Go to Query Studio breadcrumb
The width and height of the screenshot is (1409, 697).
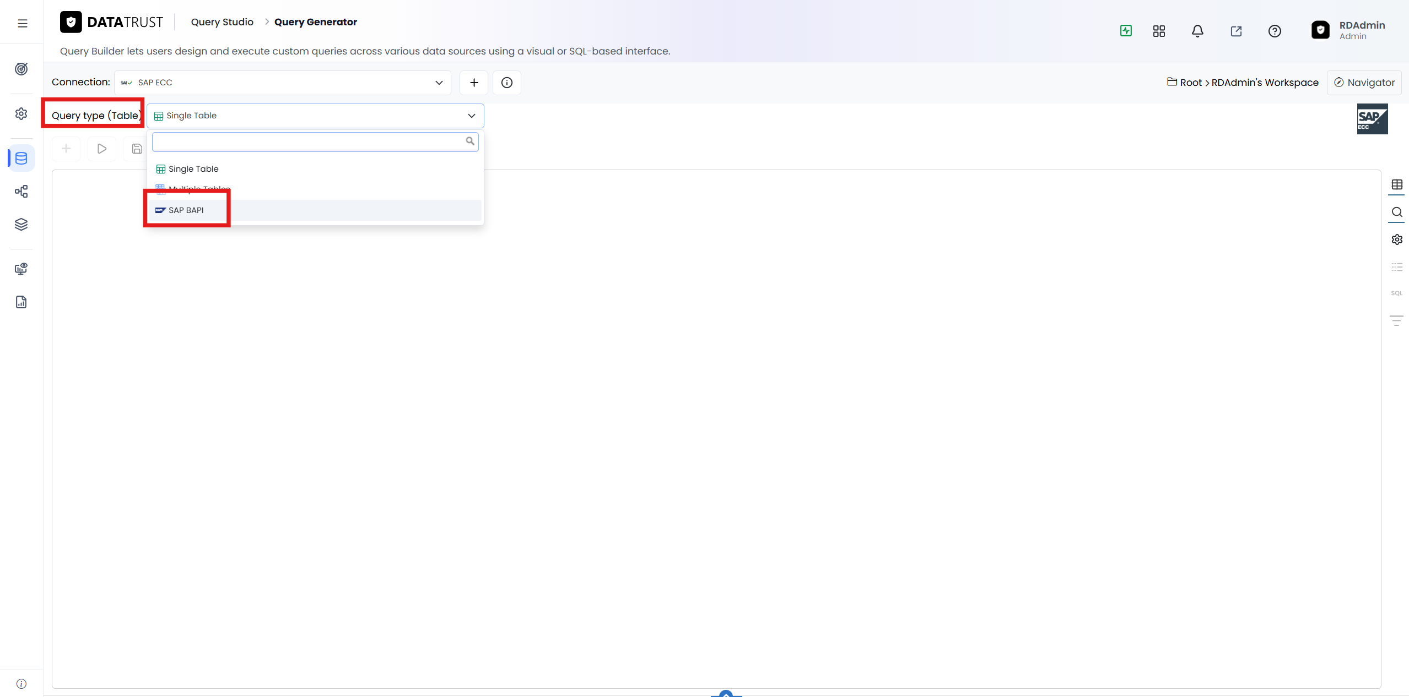click(x=222, y=22)
